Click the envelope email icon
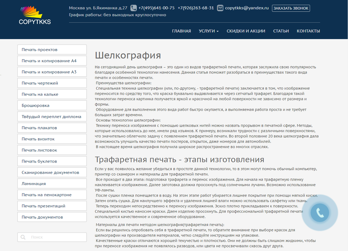 tap(220, 8)
